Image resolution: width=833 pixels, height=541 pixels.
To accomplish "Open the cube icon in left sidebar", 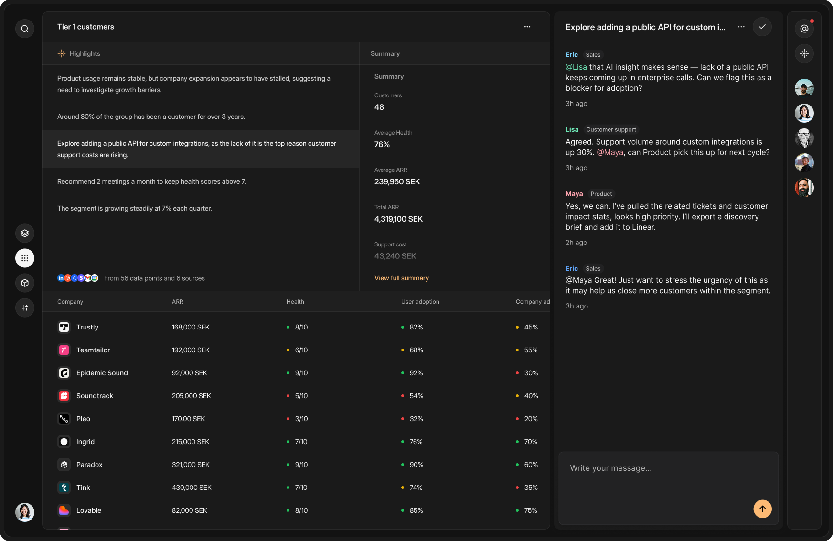I will point(25,283).
